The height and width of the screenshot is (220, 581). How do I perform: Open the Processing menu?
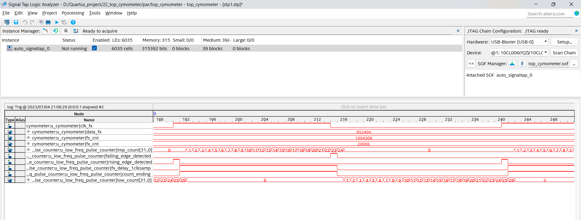pyautogui.click(x=73, y=13)
